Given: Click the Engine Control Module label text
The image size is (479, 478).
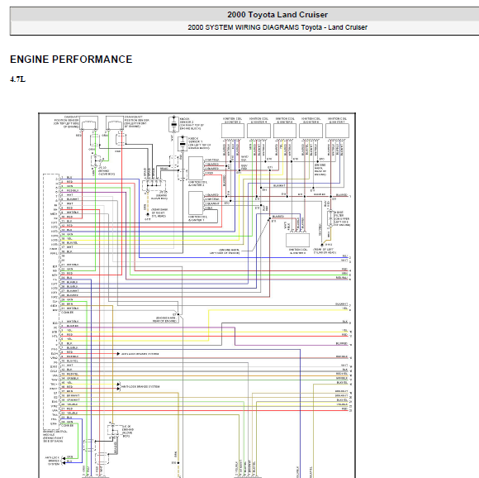Looking at the screenshot, I should (55, 436).
